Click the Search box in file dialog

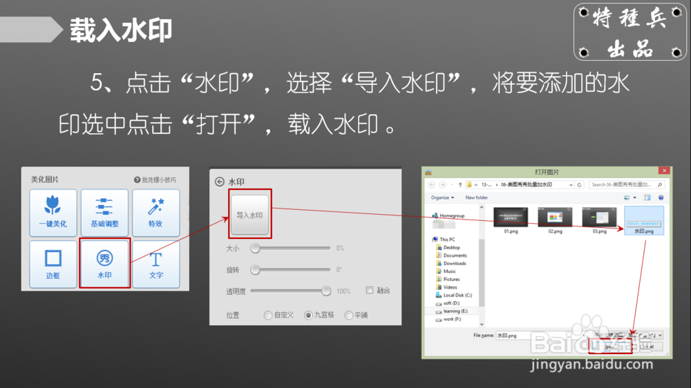click(x=626, y=184)
